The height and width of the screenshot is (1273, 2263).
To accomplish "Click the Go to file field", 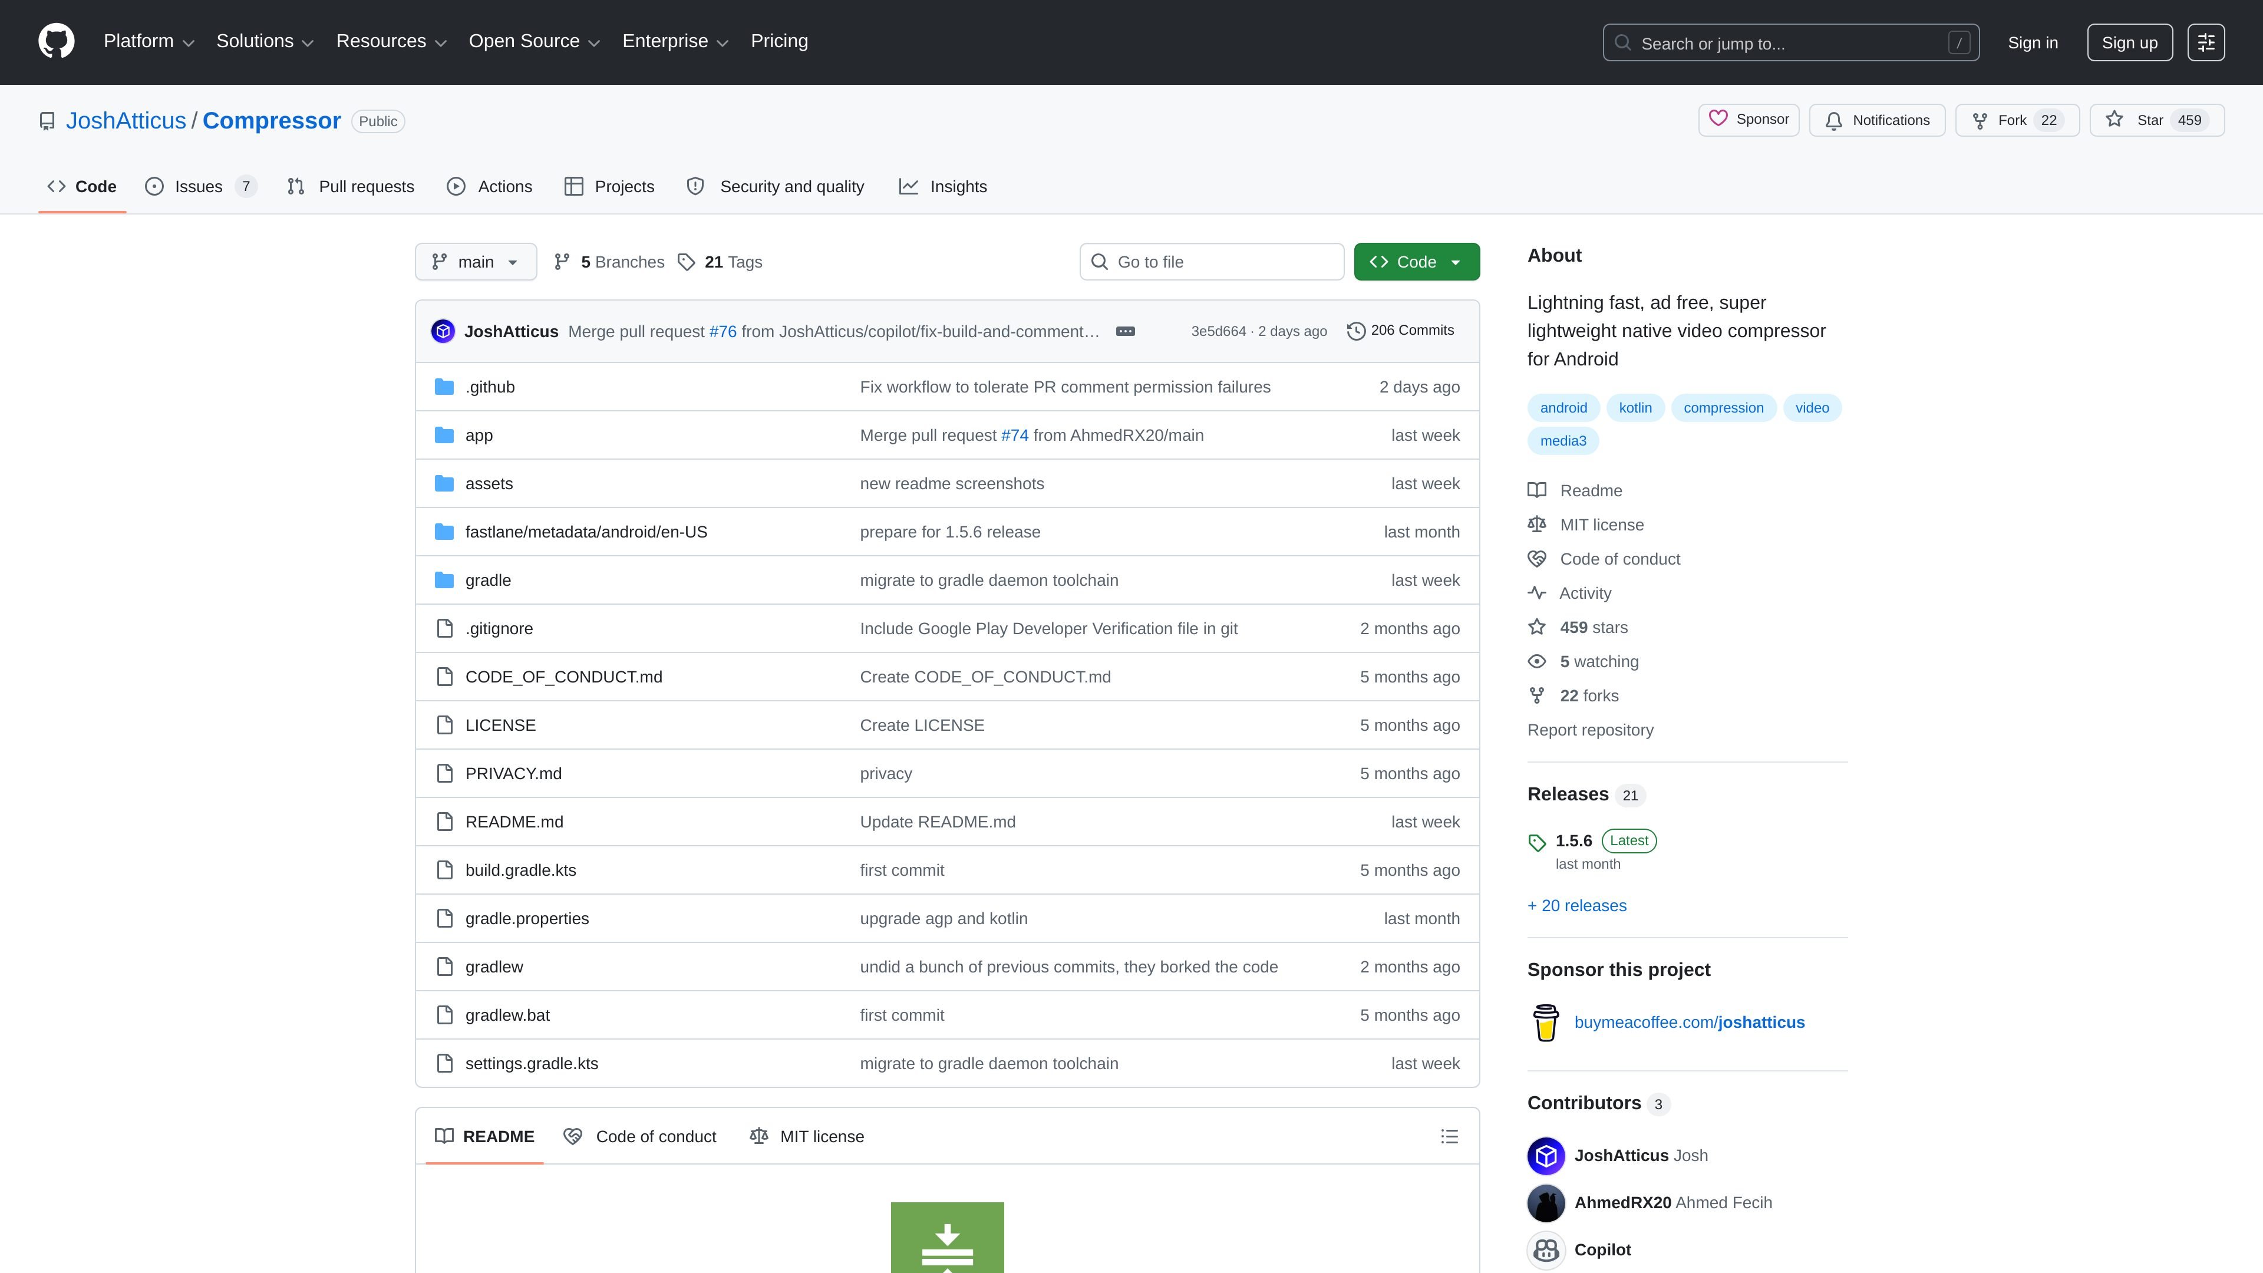I will click(1212, 262).
